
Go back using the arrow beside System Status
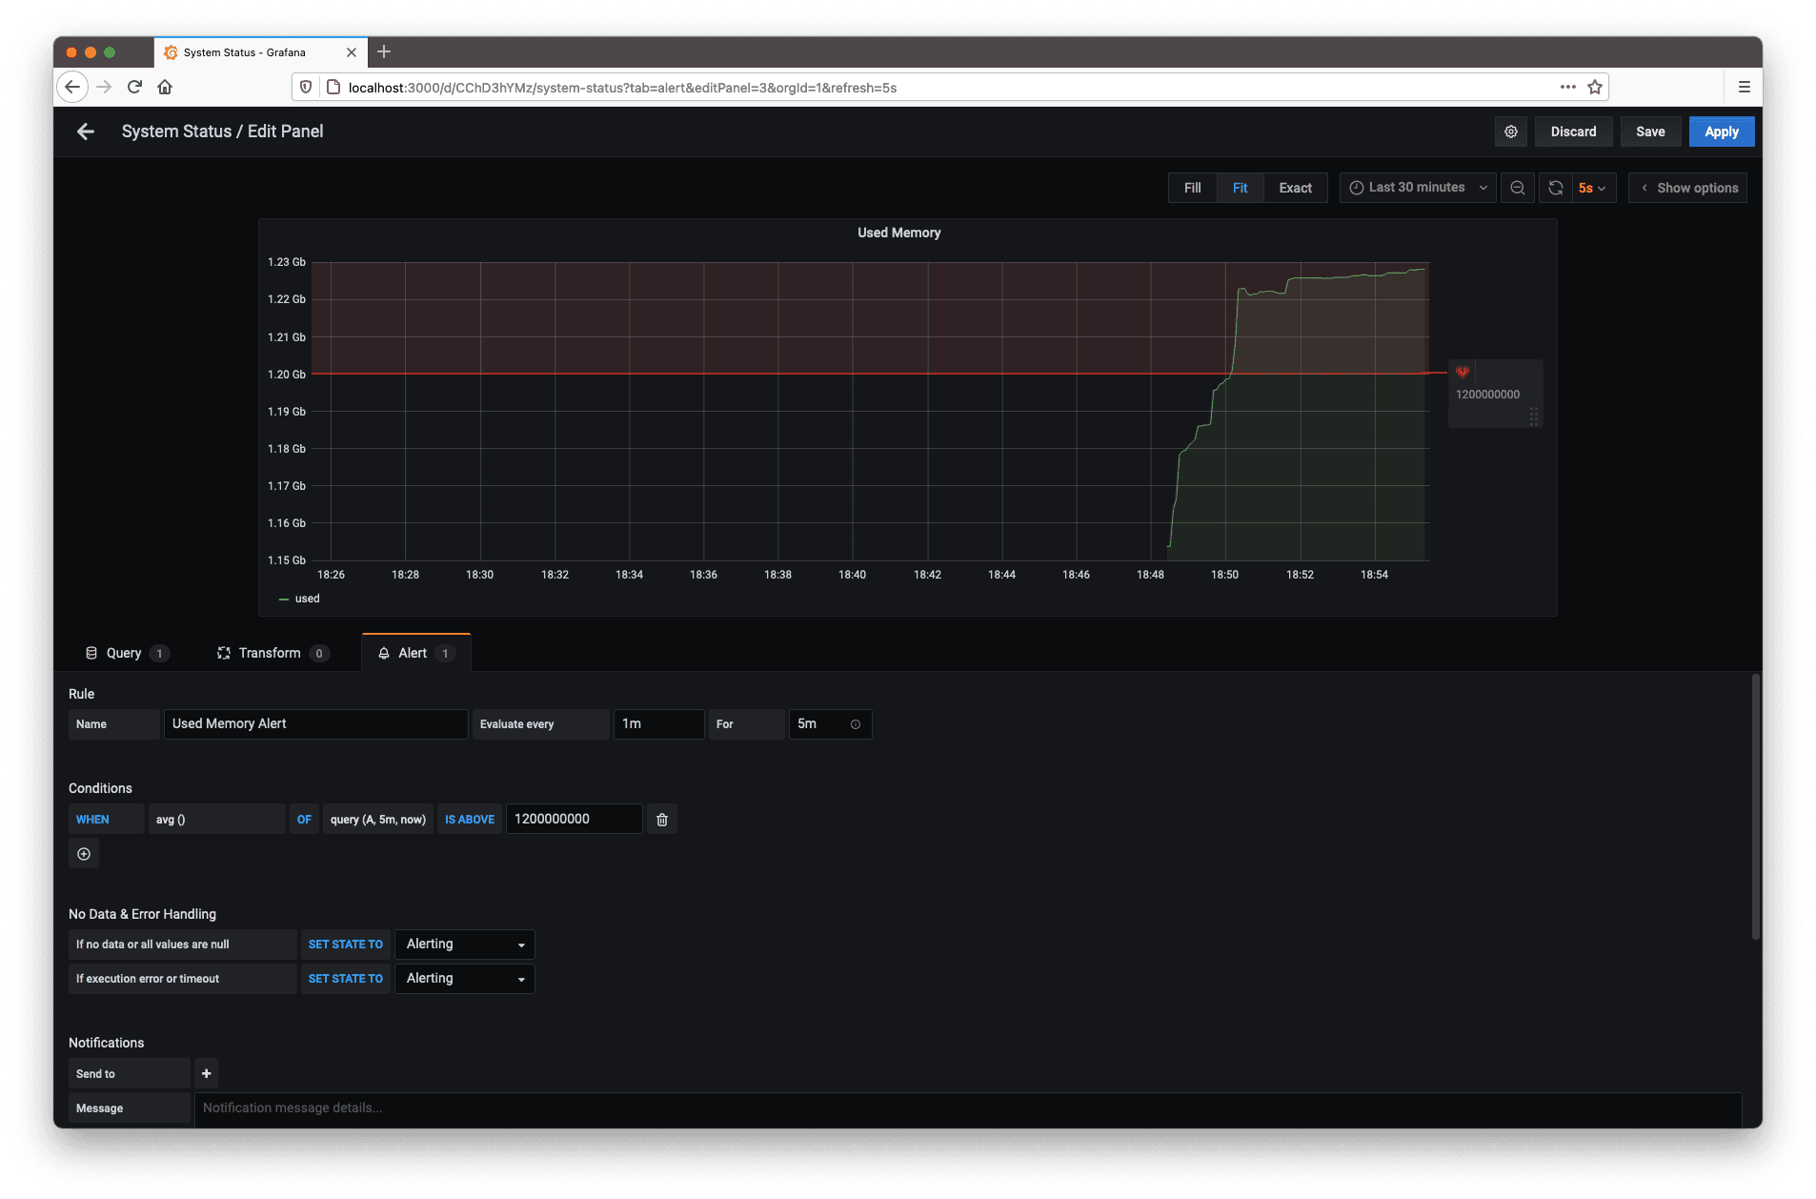pyautogui.click(x=86, y=132)
